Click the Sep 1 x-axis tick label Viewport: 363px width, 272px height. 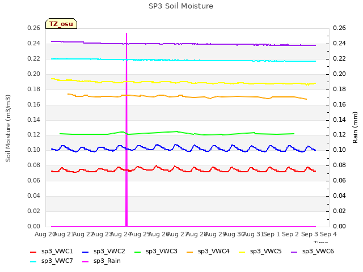coord(272,234)
